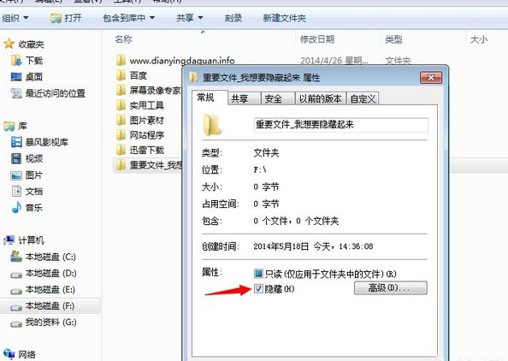Image resolution: width=508 pixels, height=361 pixels.
Task: Click the 高级(D)... button
Action: (390, 287)
